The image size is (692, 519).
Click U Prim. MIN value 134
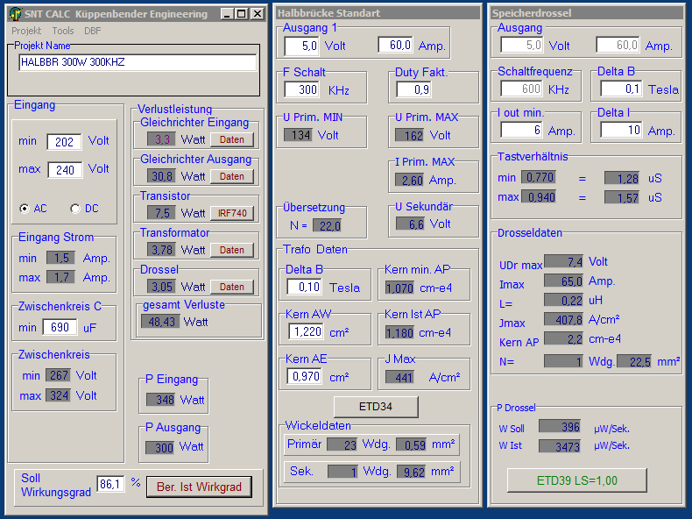point(298,135)
